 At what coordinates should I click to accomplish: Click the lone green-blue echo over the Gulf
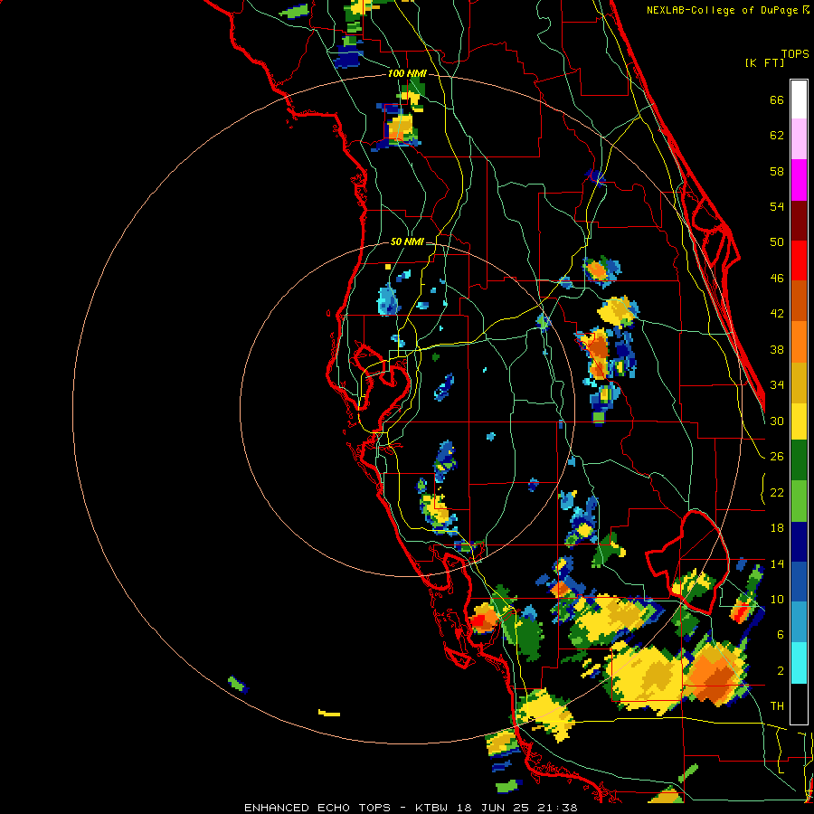coord(238,685)
